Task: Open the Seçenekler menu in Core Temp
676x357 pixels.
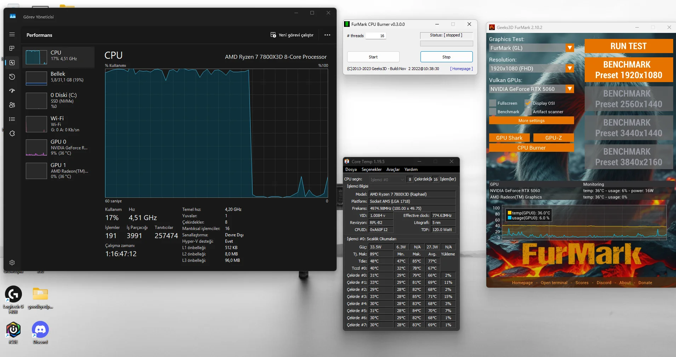Action: (371, 169)
